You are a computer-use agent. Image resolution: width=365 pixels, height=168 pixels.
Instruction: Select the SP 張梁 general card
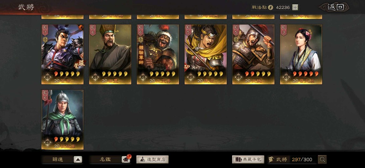point(206,54)
